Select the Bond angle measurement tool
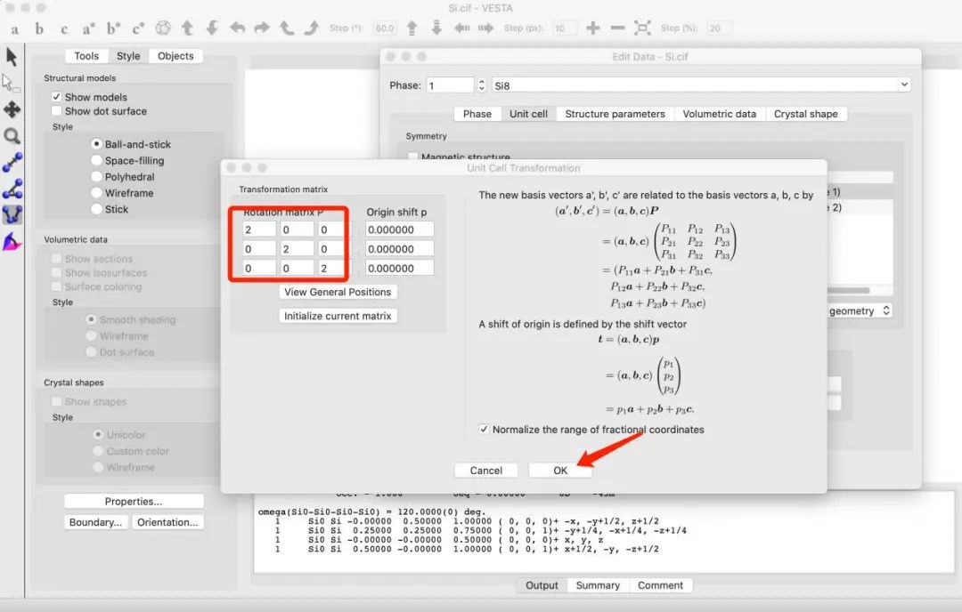Screen dimensions: 962x612 [x=12, y=189]
